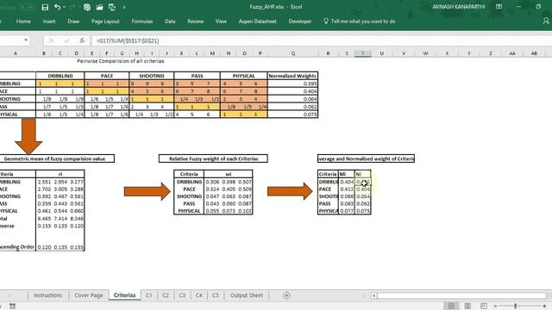
Task: Undo the last action
Action: (58, 7)
